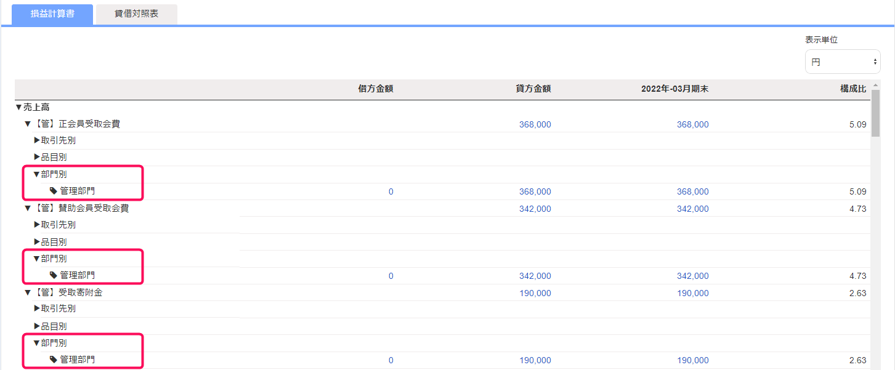Click tag icon of 管理部門 under 正会員受取会費
The height and width of the screenshot is (370, 895).
tap(54, 191)
